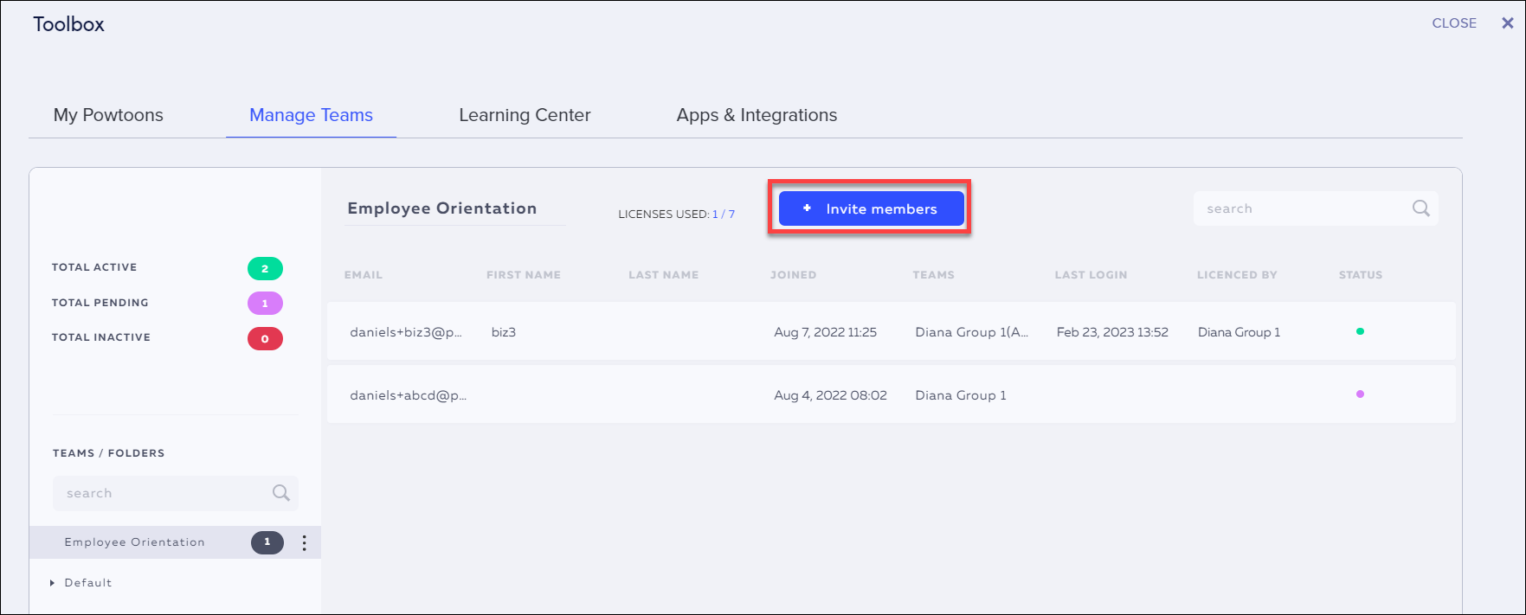Viewport: 1526px width, 615px height.
Task: Click the members search field
Action: pyautogui.click(x=1316, y=208)
